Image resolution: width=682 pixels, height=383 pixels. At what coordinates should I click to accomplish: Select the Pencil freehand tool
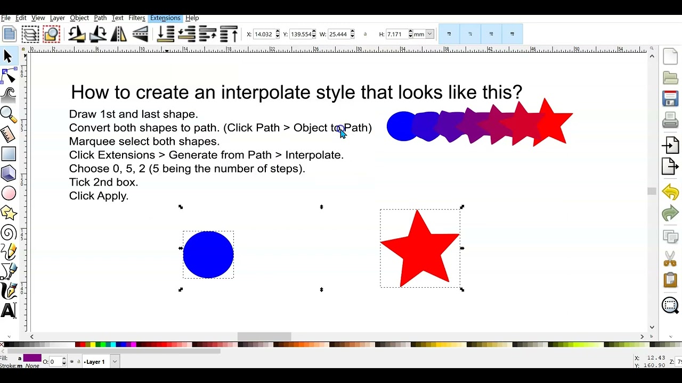pos(9,252)
